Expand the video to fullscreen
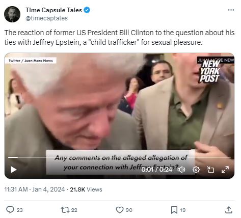This screenshot has height=218, width=241. click(x=225, y=170)
